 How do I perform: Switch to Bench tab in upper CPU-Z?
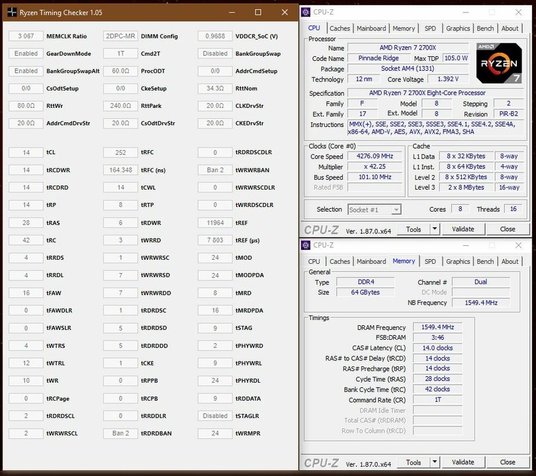click(x=485, y=28)
